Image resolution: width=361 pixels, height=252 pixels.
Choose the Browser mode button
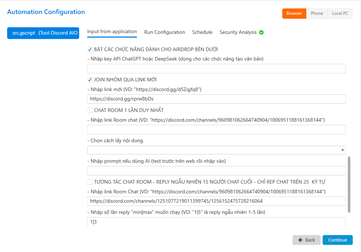click(x=294, y=13)
